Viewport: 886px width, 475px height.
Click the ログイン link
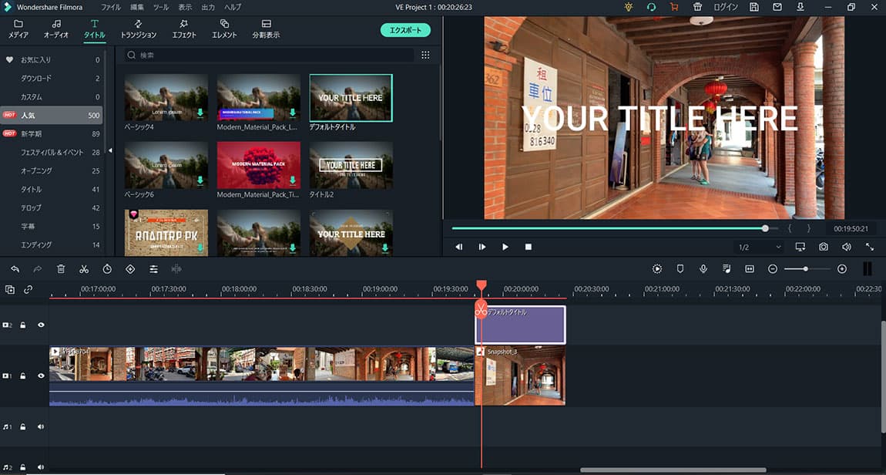726,8
